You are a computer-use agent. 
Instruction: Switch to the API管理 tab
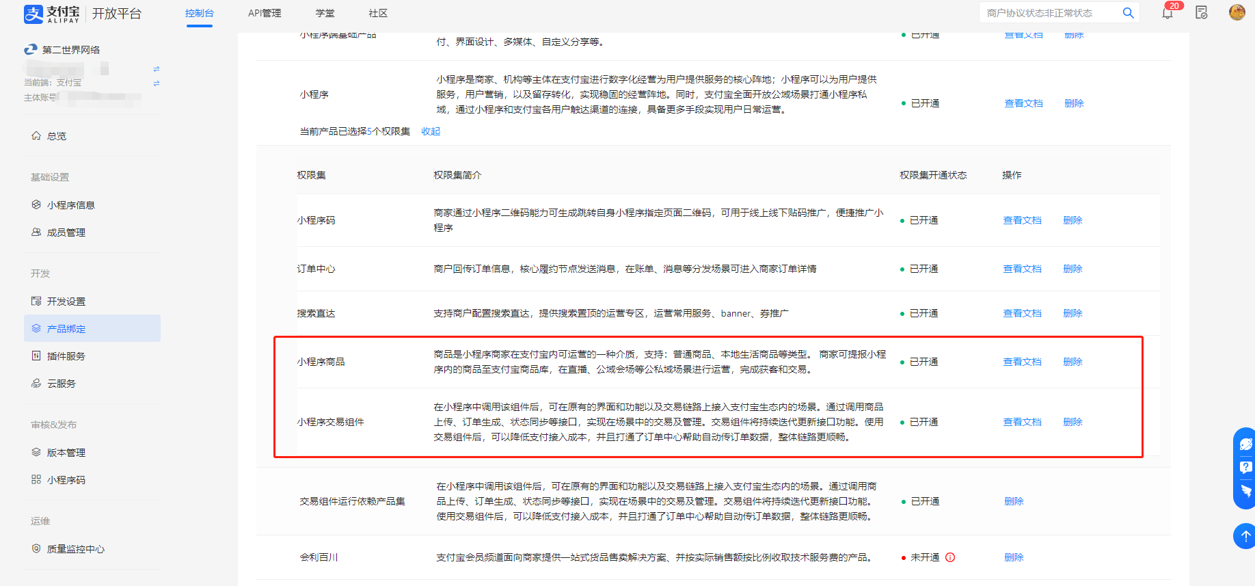265,13
